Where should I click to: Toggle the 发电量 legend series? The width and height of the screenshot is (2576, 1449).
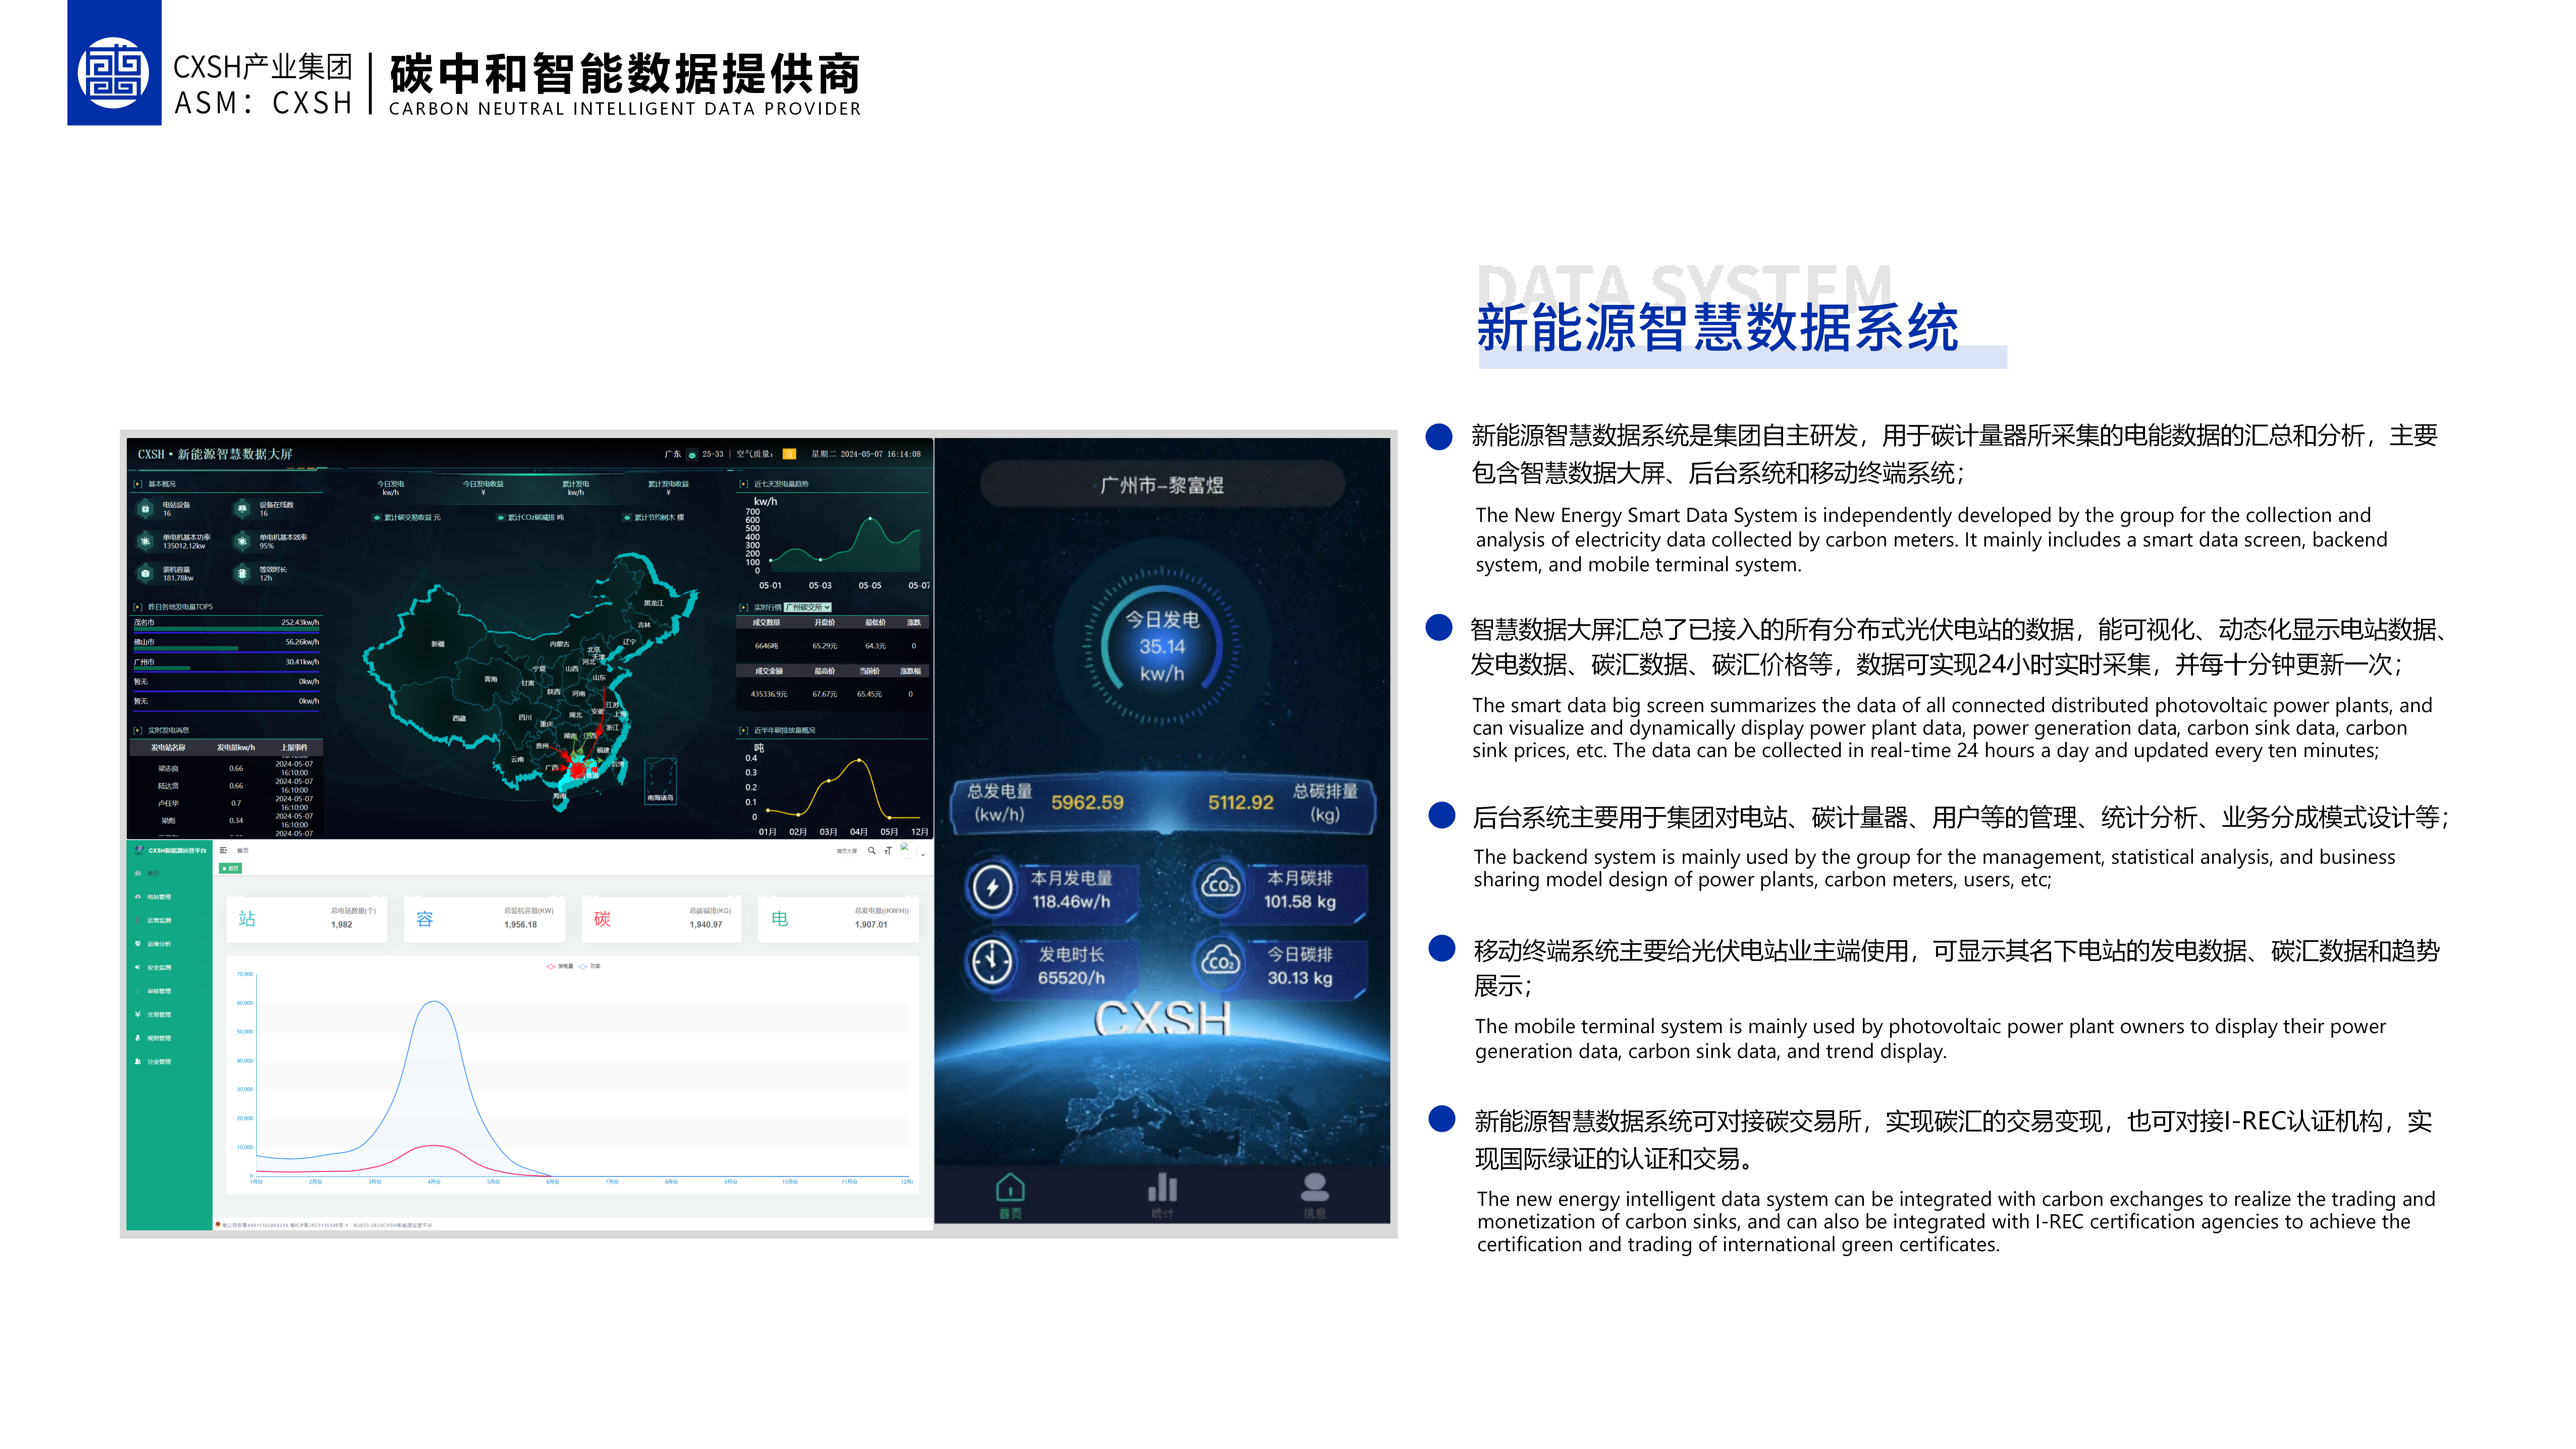click(560, 966)
